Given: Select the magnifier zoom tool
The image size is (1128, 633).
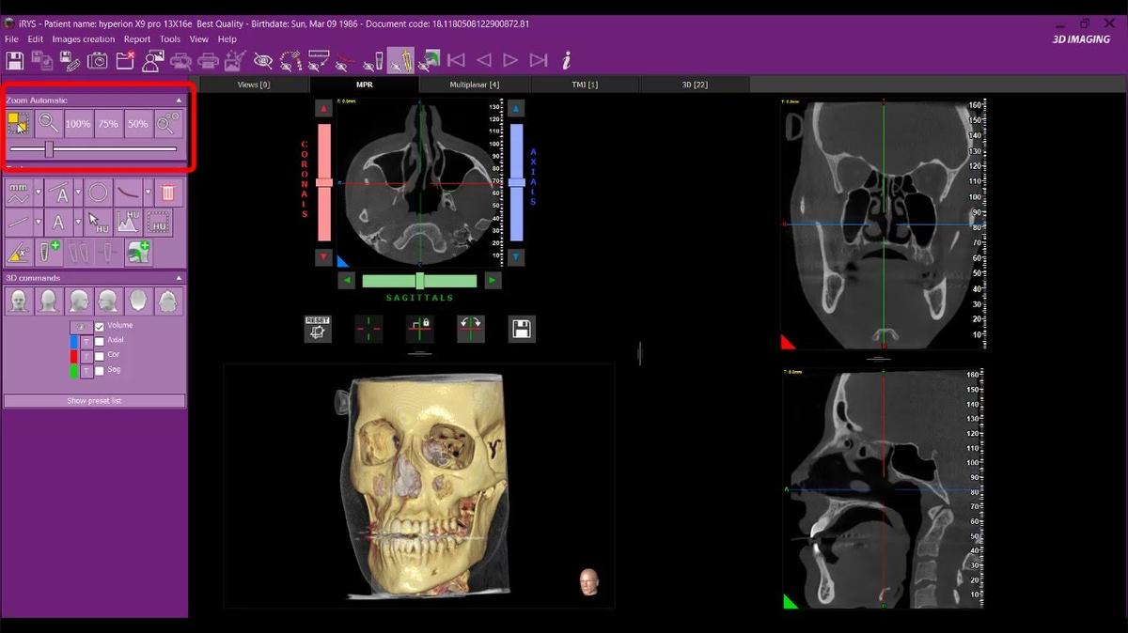Looking at the screenshot, I should click(49, 123).
